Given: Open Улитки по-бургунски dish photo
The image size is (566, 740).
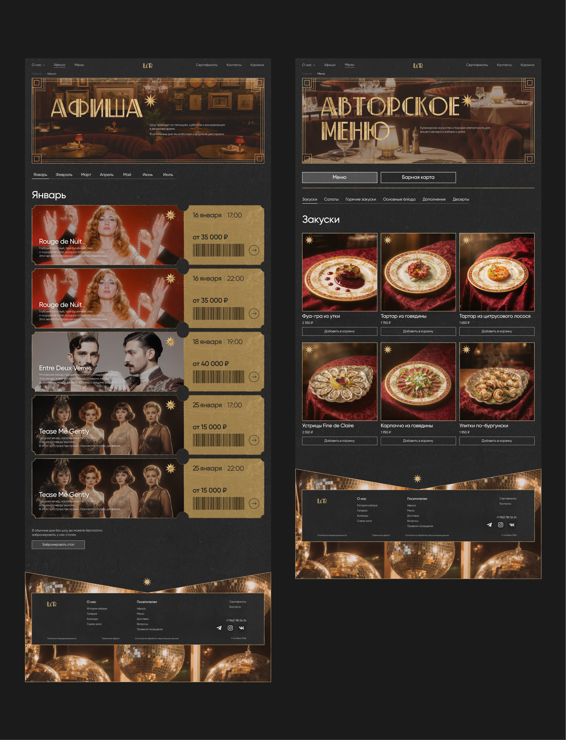Looking at the screenshot, I should click(497, 382).
